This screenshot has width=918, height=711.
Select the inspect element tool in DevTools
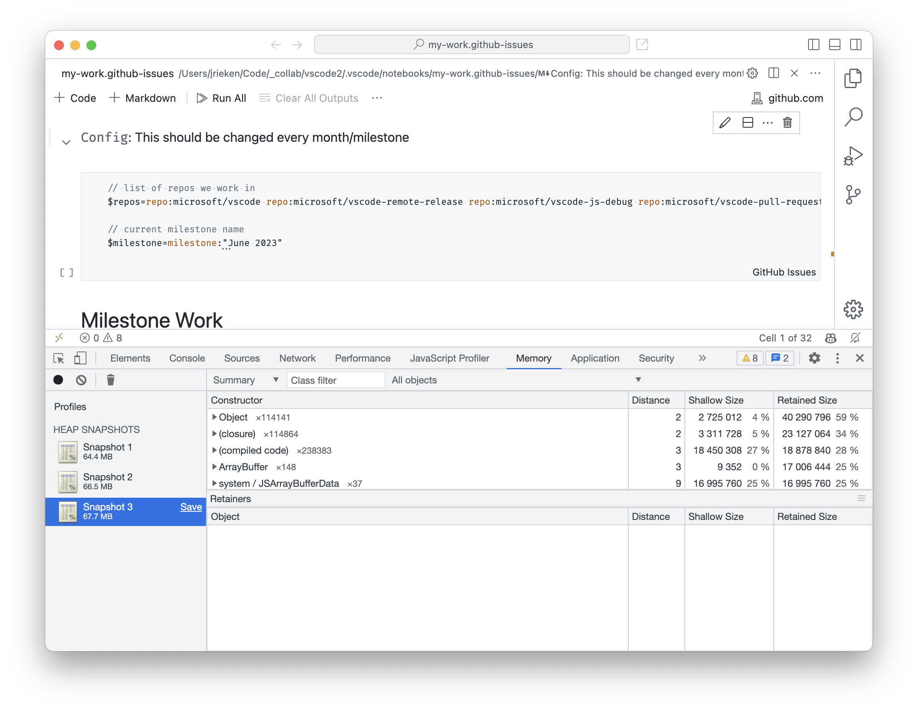click(59, 358)
